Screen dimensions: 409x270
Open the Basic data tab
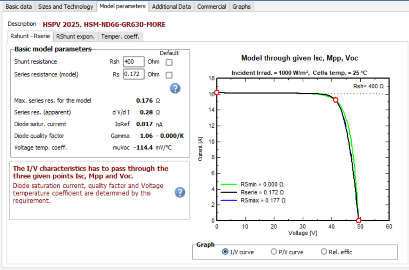click(x=18, y=7)
